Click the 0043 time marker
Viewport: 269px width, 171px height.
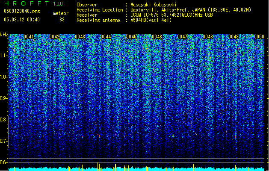point(80,37)
